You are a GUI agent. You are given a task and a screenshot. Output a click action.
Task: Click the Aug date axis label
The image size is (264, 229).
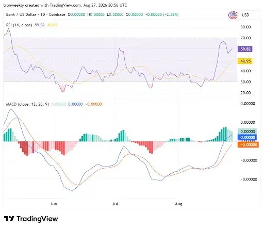click(x=178, y=204)
